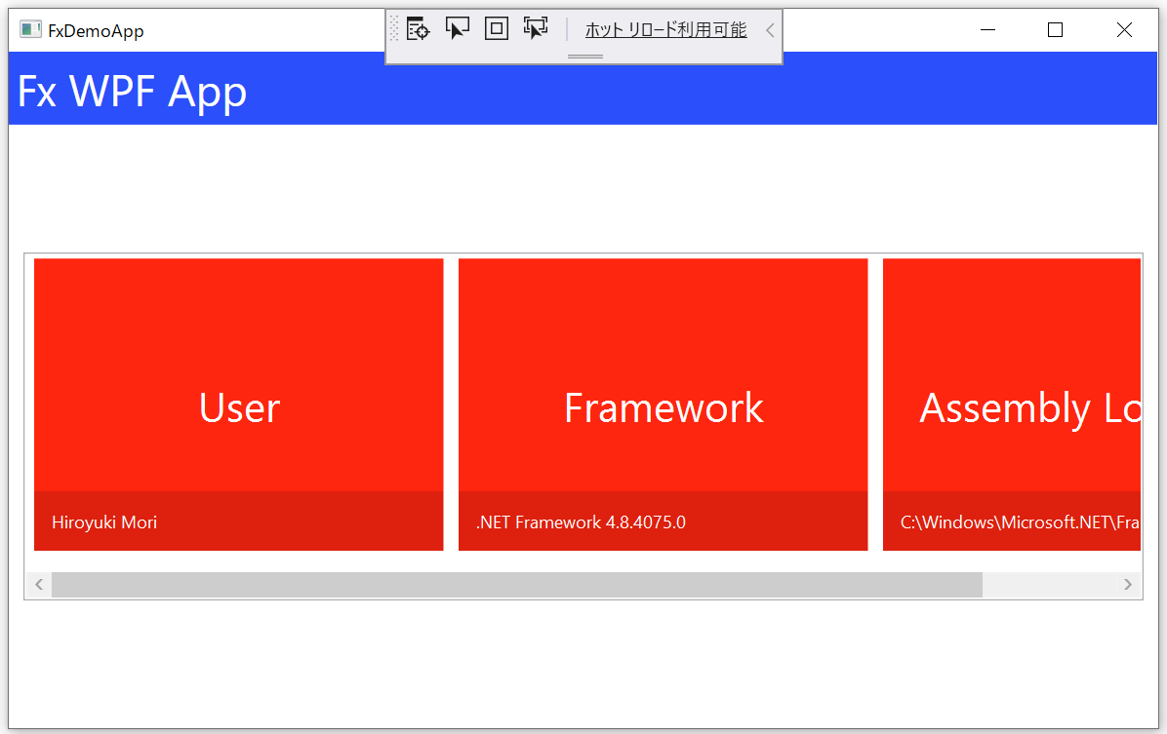Click the Hot Reload available link
Image resolution: width=1167 pixels, height=734 pixels.
(x=665, y=30)
